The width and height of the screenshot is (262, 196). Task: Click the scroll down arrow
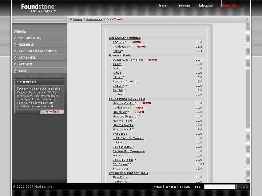point(248,181)
